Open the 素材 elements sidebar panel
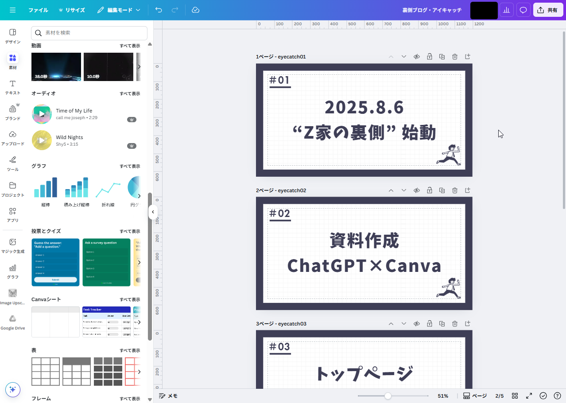 (x=12, y=62)
